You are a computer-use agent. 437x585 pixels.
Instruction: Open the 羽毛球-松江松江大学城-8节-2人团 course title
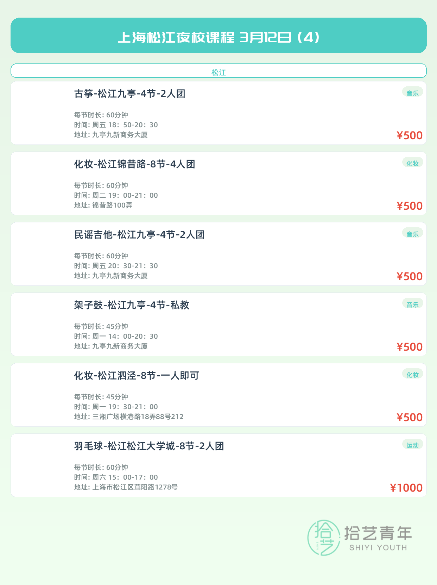[x=149, y=446]
